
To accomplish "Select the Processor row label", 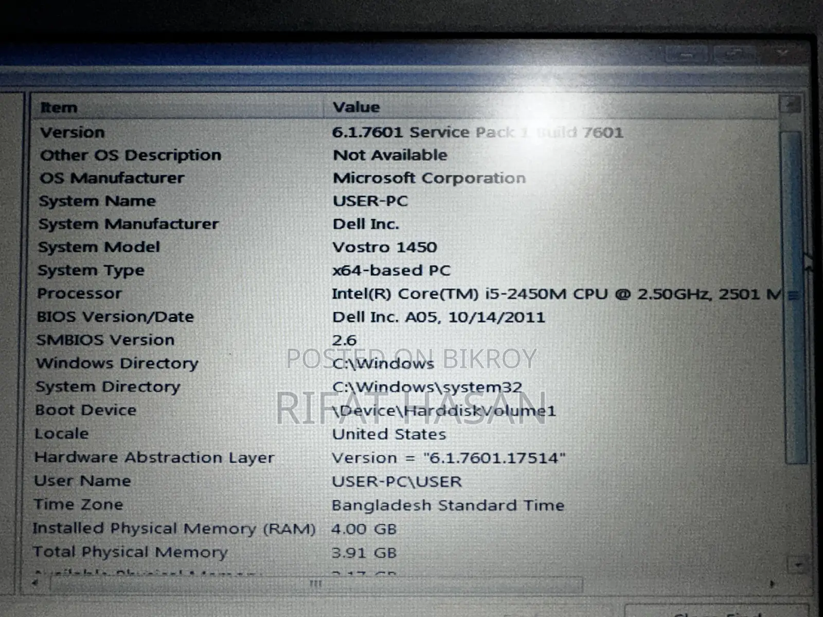I will pyautogui.click(x=80, y=294).
